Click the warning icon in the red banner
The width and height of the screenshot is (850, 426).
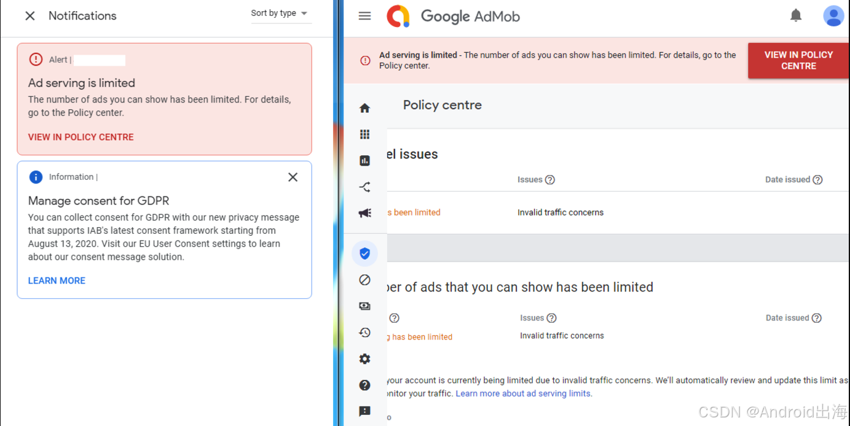click(365, 60)
